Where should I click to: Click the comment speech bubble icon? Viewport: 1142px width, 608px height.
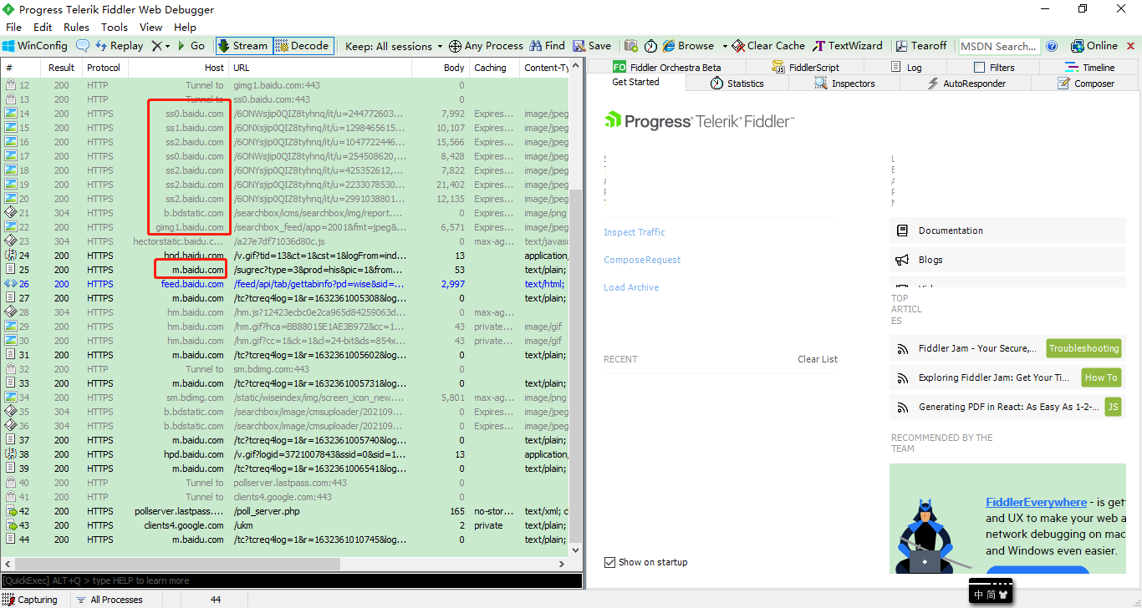coord(83,46)
